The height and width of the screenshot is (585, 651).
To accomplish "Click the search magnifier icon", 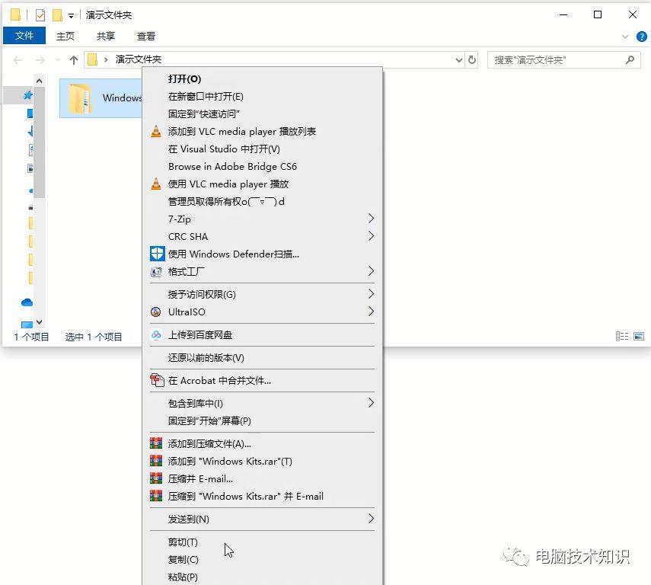I will point(630,60).
